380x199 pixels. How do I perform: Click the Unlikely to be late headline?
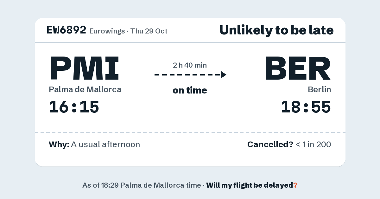point(276,30)
